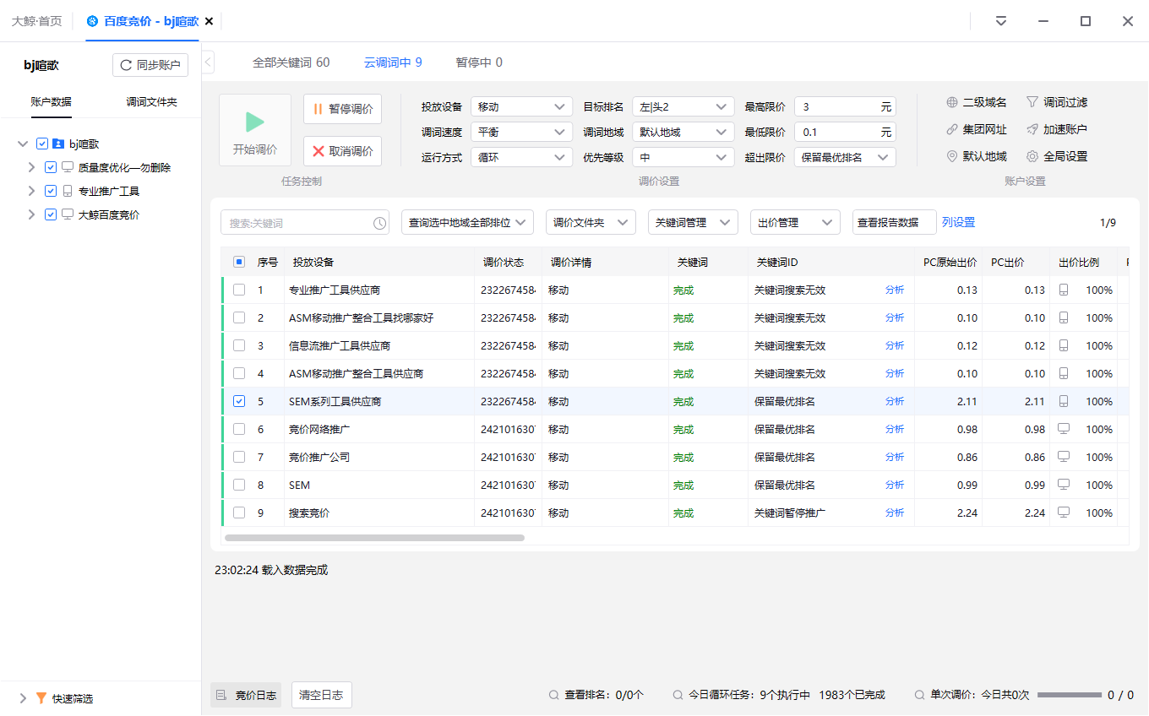
Task: Click the mobile device icon beside 专业推广工具
Action: coord(68,191)
